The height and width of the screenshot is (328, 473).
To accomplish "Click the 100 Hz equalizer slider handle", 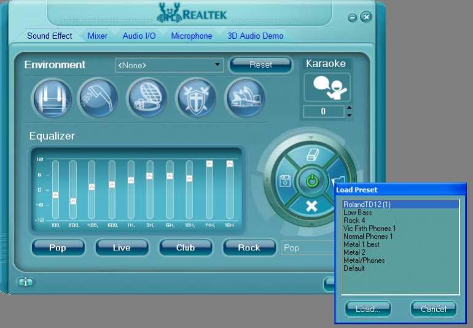I will coord(55,195).
